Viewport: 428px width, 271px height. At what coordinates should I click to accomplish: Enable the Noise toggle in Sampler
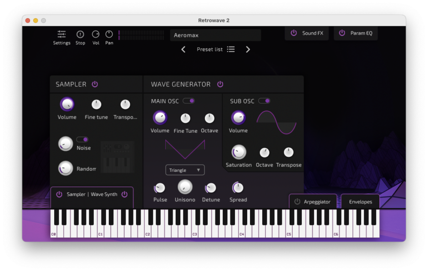(82, 140)
